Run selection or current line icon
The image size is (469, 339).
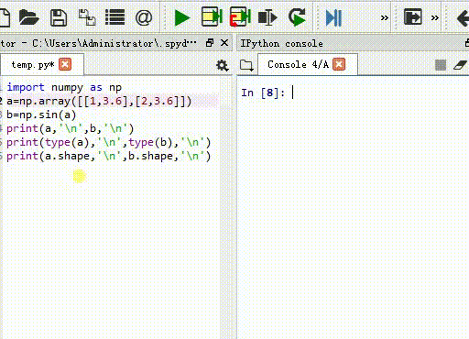[x=267, y=17]
